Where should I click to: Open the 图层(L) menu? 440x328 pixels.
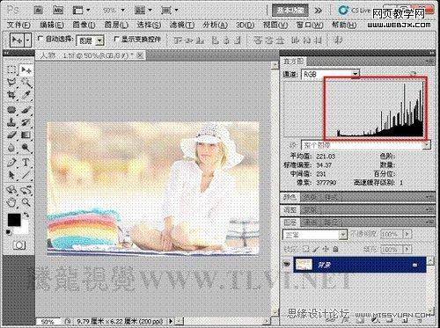[x=116, y=25]
